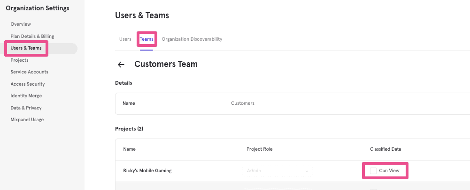Open the Organization Discoverability tab
This screenshot has width=470, height=190.
coord(192,39)
